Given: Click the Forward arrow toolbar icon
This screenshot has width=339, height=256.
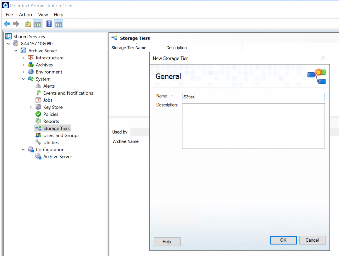Looking at the screenshot, I should 16,24.
